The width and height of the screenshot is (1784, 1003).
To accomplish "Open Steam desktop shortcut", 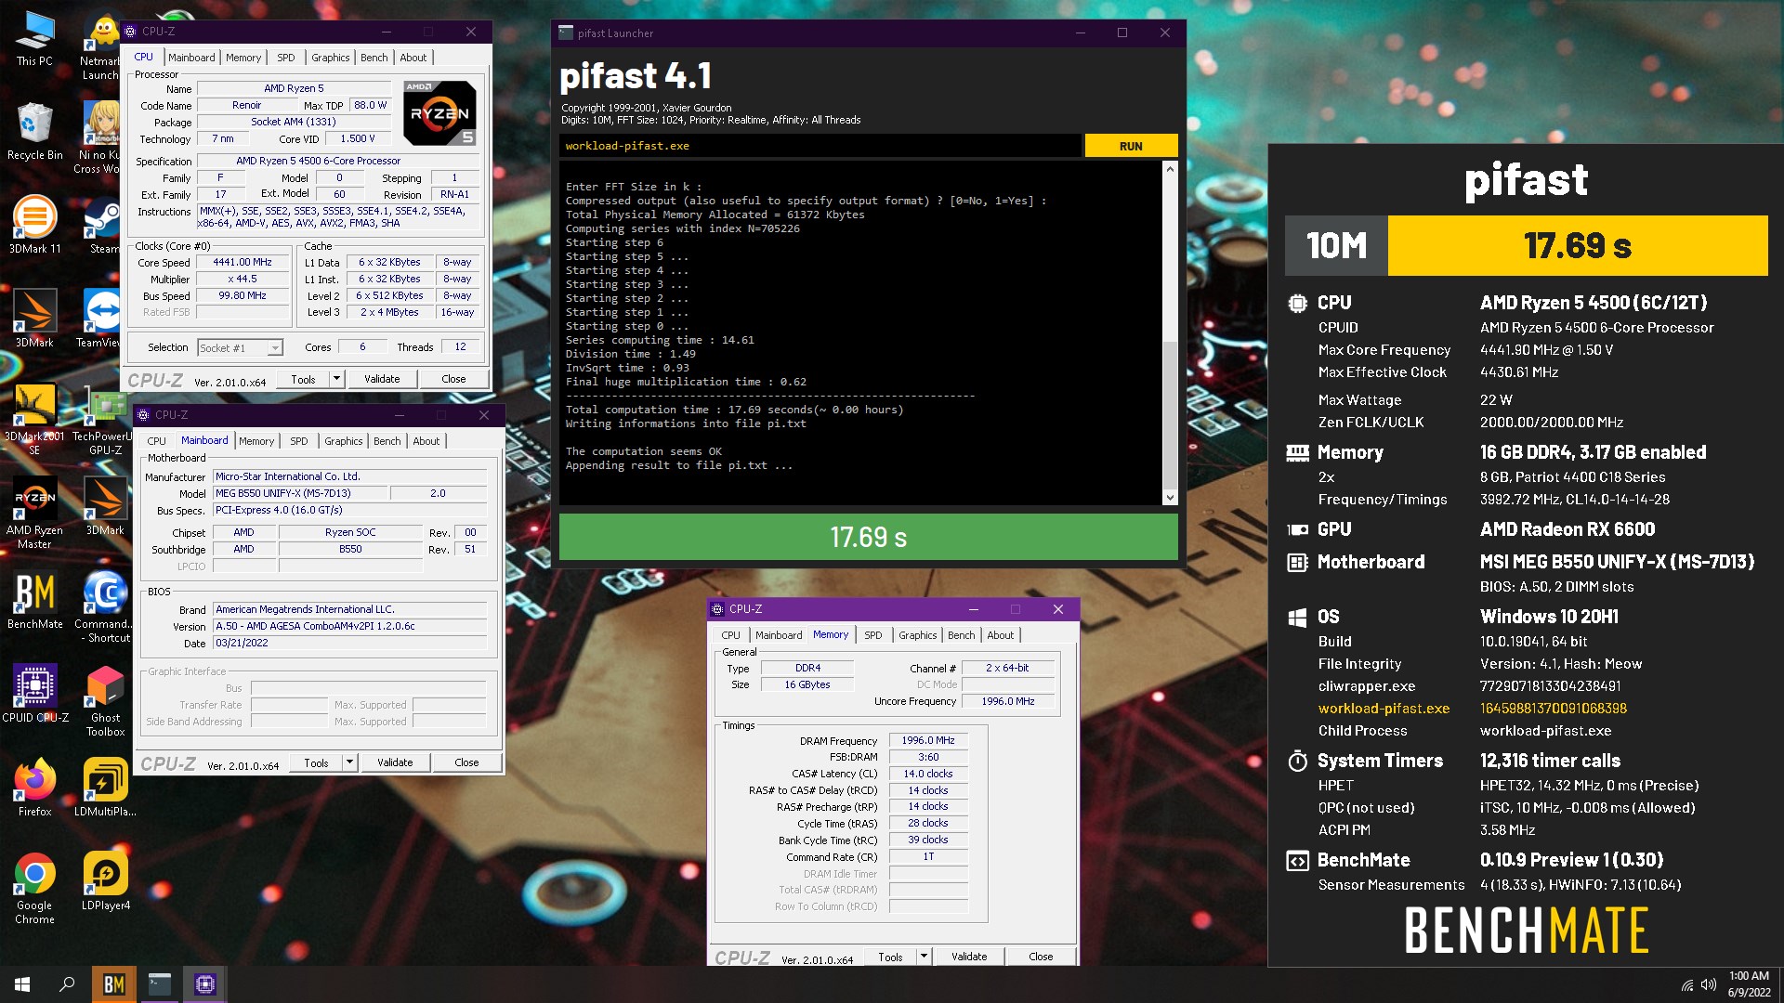I will [104, 224].
